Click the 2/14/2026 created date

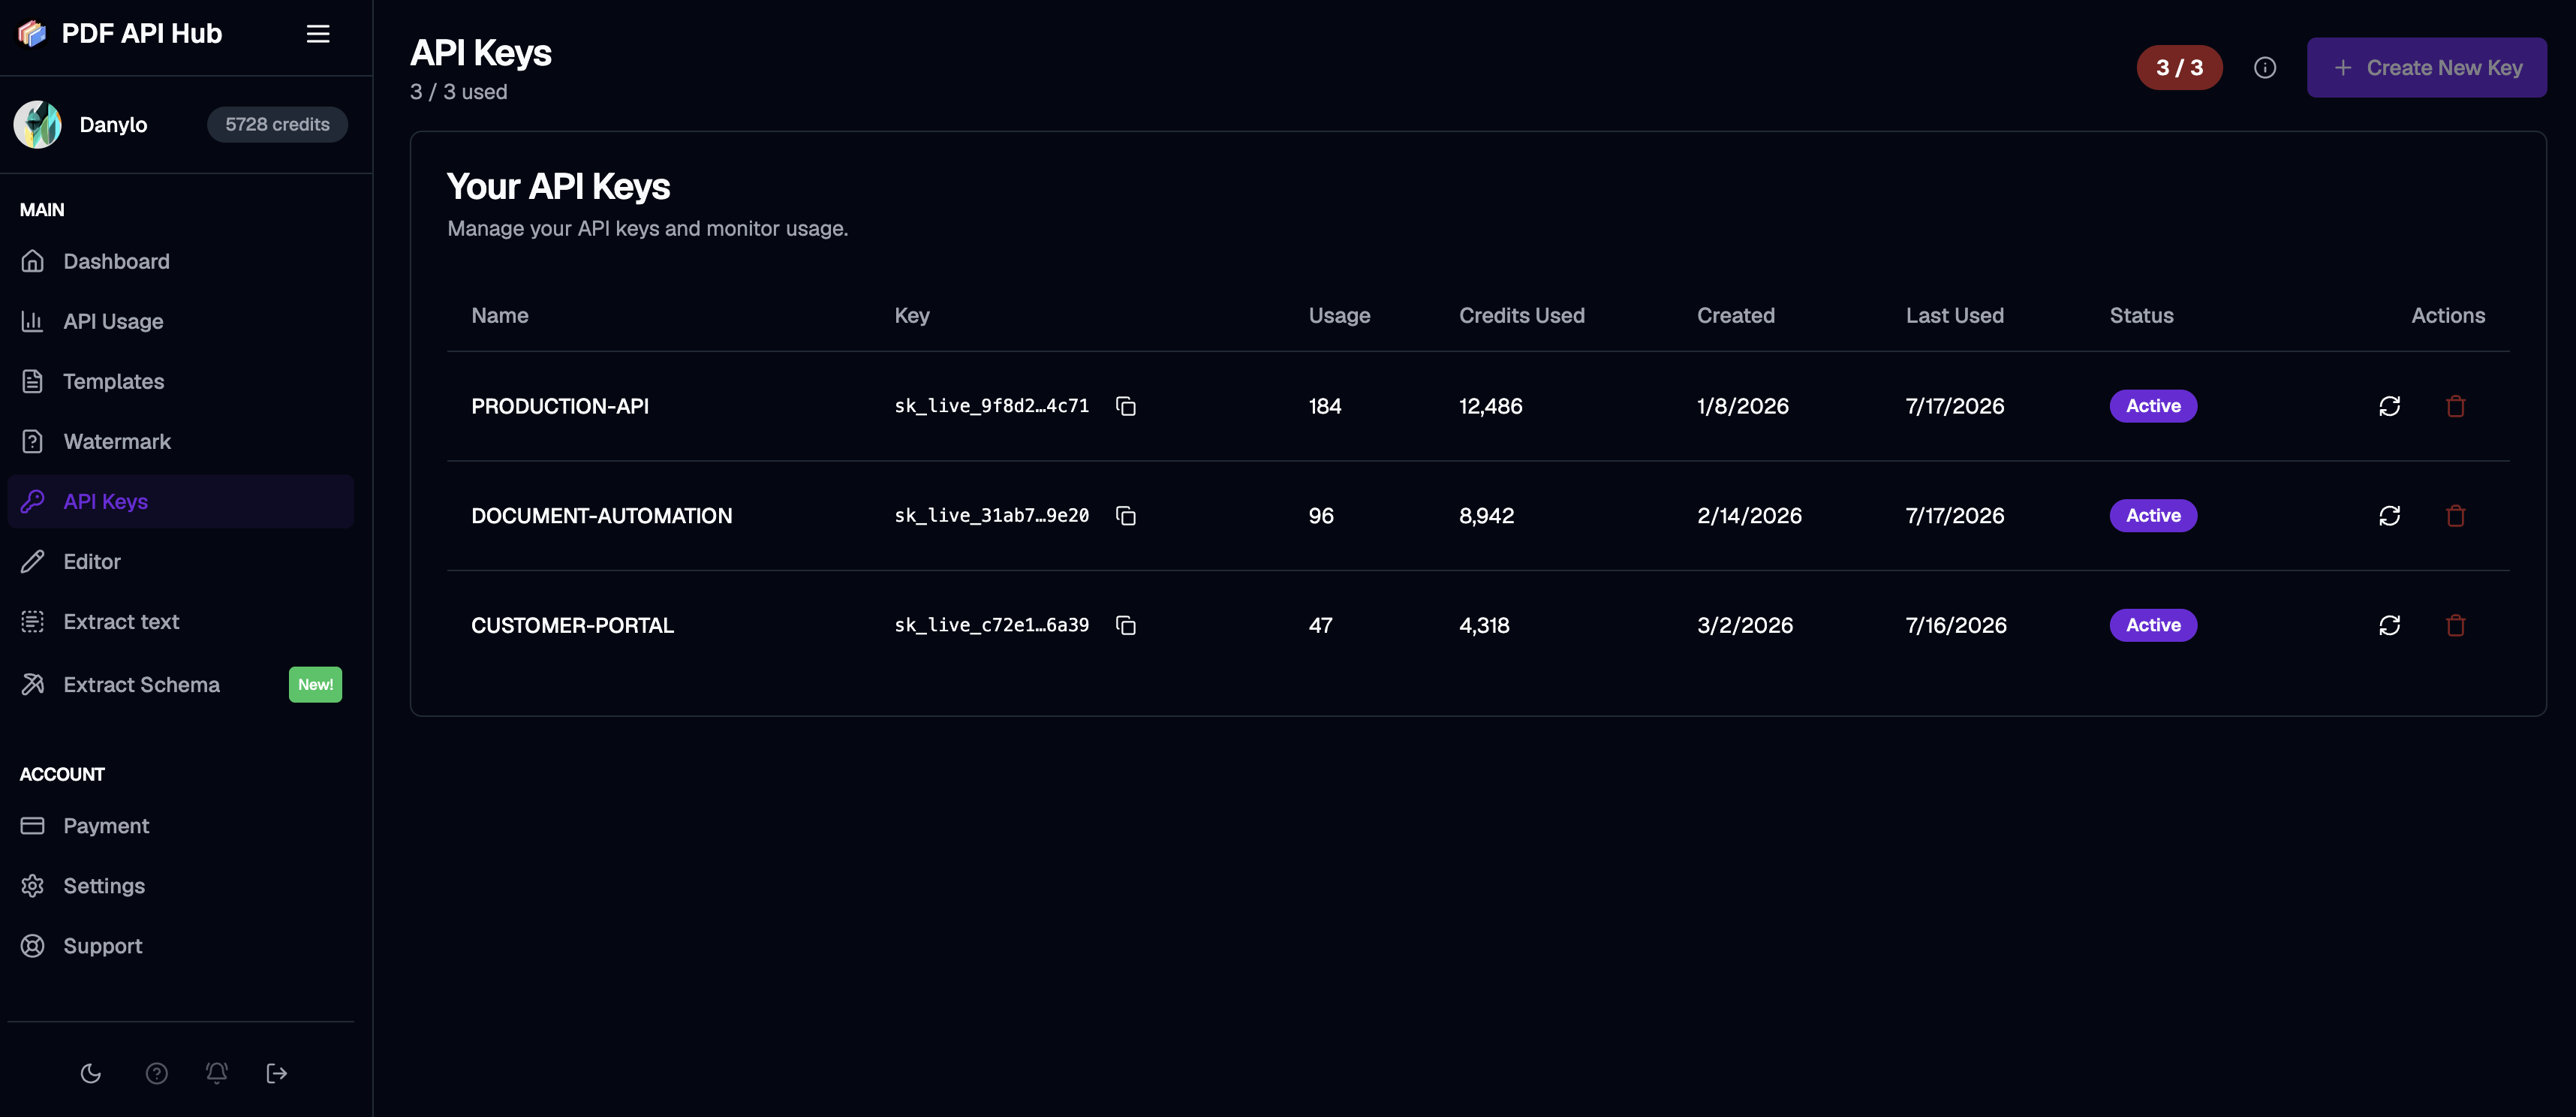(x=1749, y=515)
